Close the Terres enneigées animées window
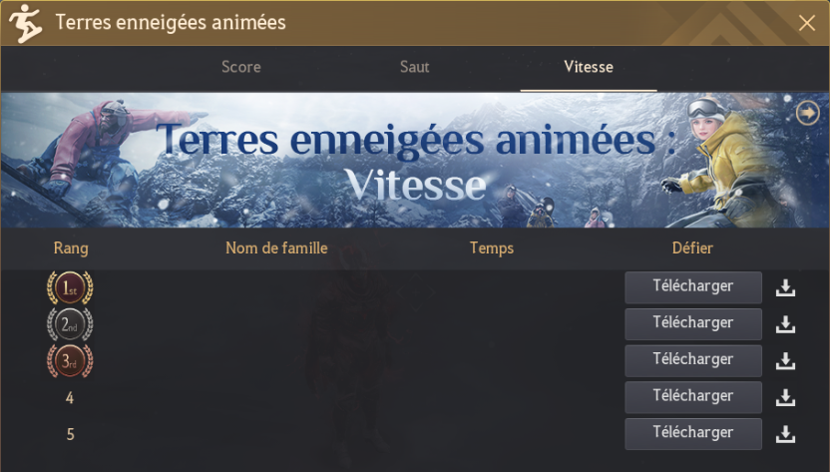The height and width of the screenshot is (472, 830). pyautogui.click(x=807, y=23)
